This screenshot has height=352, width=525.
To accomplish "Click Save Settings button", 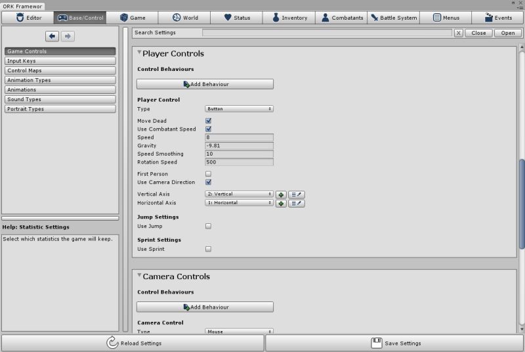I will pos(394,343).
